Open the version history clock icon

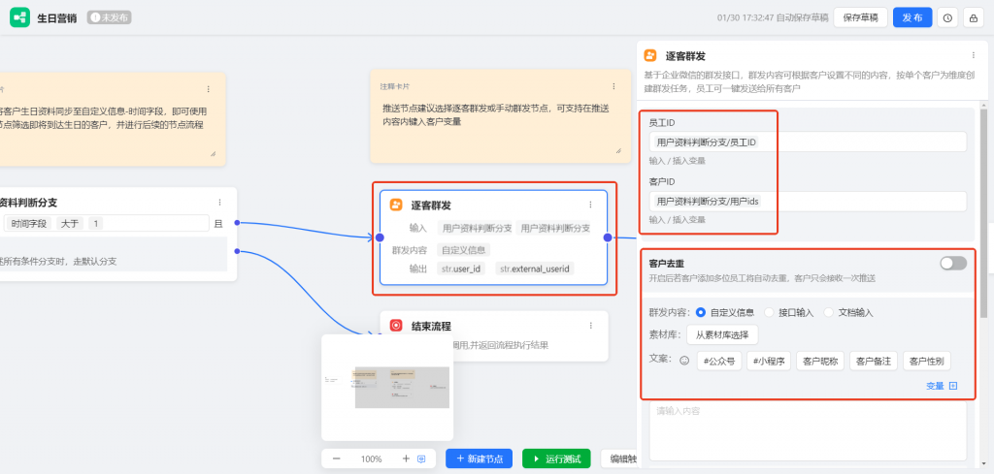[x=947, y=17]
